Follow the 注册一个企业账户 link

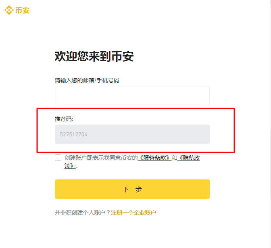point(133,213)
